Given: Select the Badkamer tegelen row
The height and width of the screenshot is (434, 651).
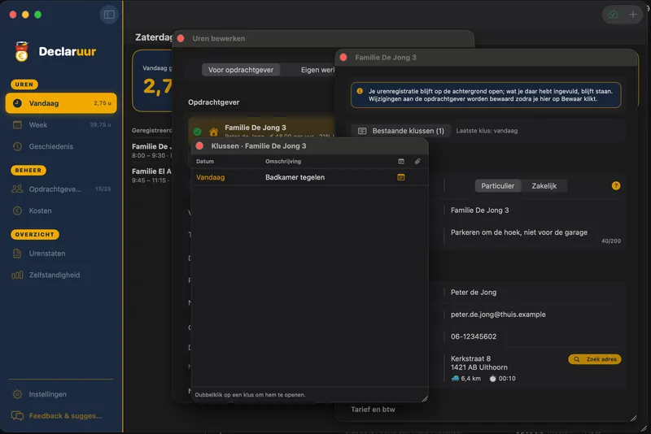Looking at the screenshot, I should pos(309,177).
